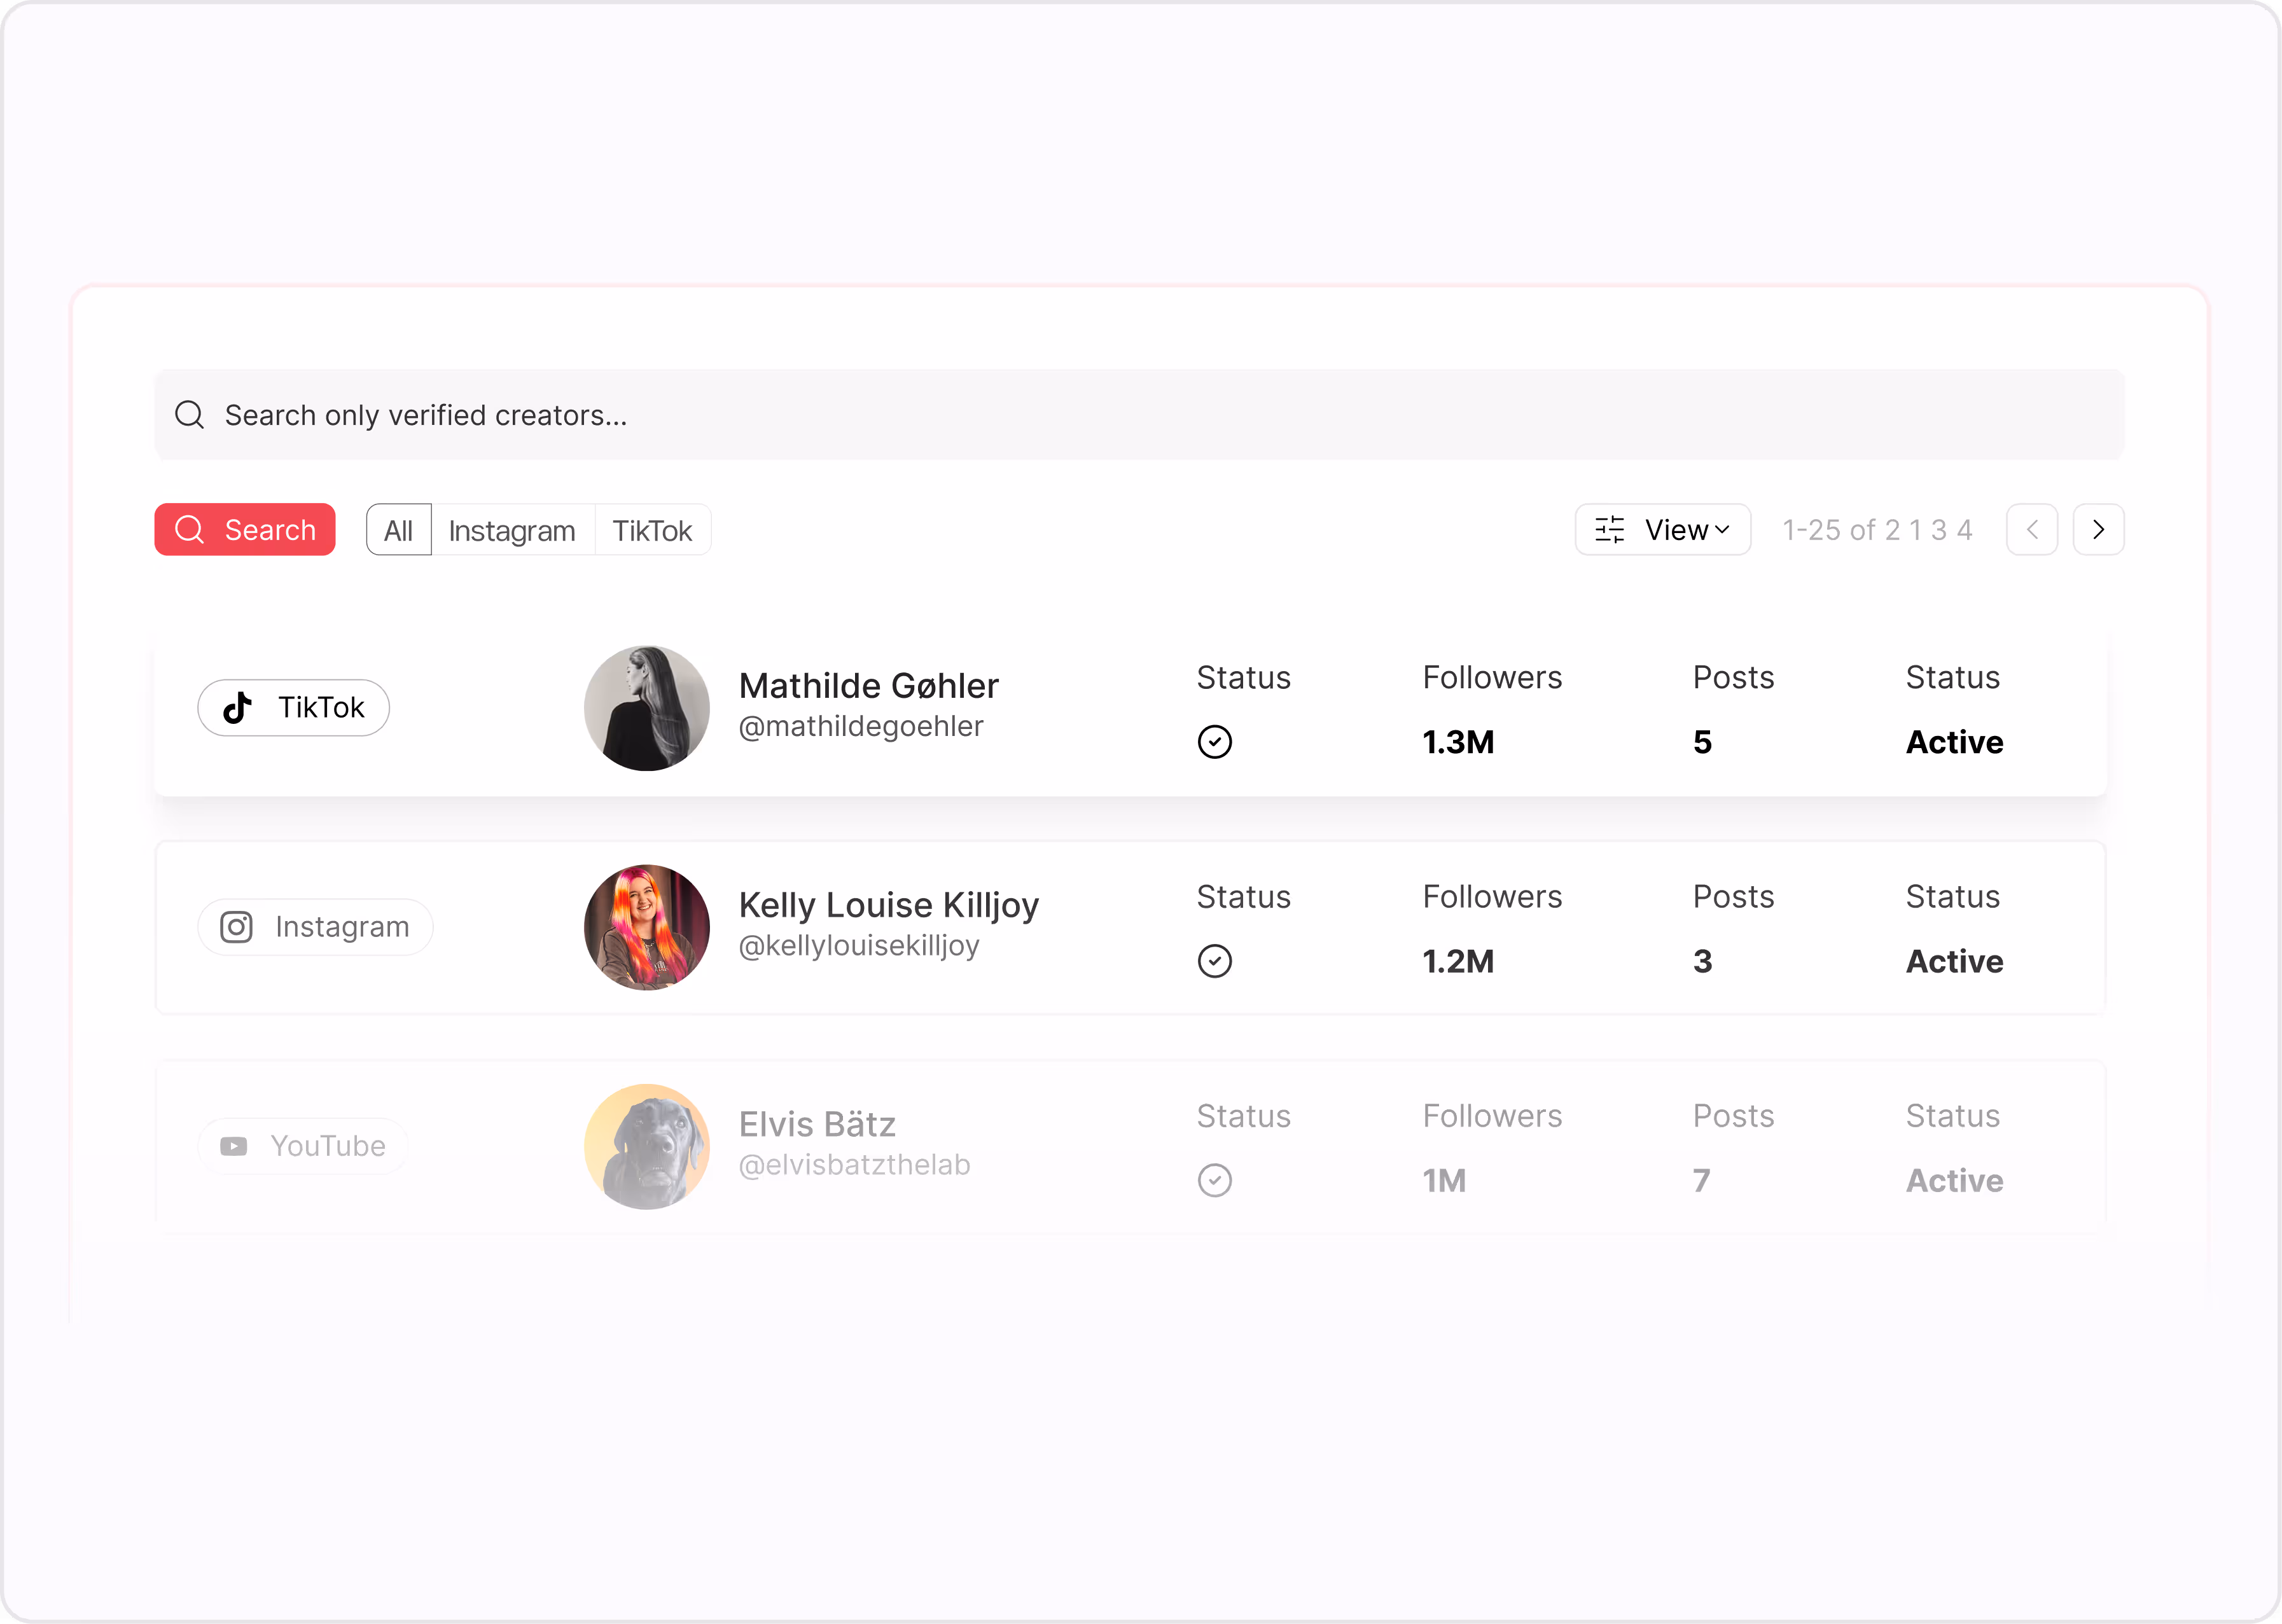The width and height of the screenshot is (2282, 1624).
Task: Click the previous page chevron
Action: click(x=2032, y=529)
